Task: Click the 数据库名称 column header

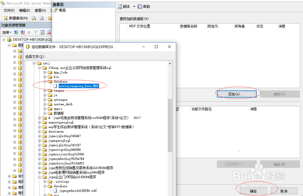Action: point(188,26)
